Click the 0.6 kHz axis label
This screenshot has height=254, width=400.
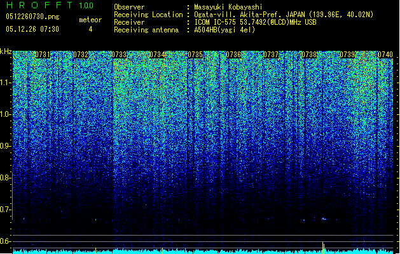pyautogui.click(x=6, y=241)
